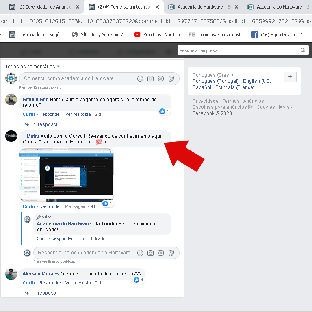Click plus button to add language
Screen dimensions: 312x312
290,77
